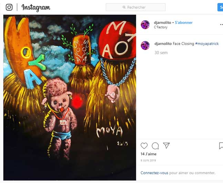The height and width of the screenshot is (183, 223).
Task: Open the #moyapatrick hashtag
Action: 207,44
